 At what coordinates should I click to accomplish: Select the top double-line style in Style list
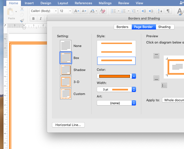click(x=116, y=43)
